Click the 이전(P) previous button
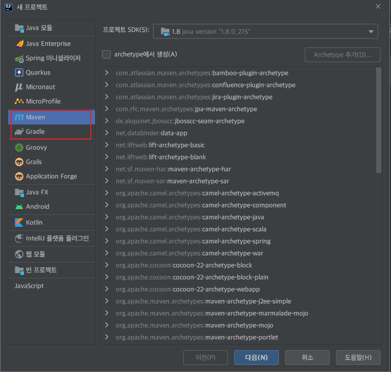This screenshot has height=372, width=391. click(x=206, y=358)
